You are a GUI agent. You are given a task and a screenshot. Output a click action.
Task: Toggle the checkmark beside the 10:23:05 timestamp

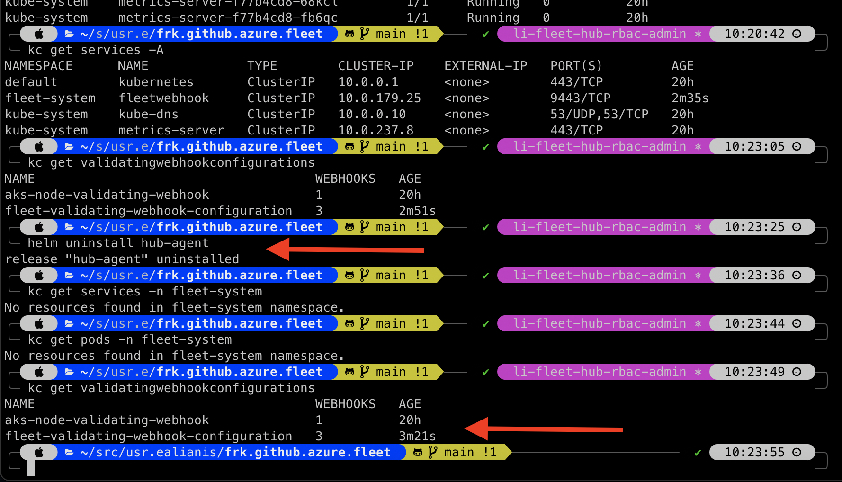485,146
